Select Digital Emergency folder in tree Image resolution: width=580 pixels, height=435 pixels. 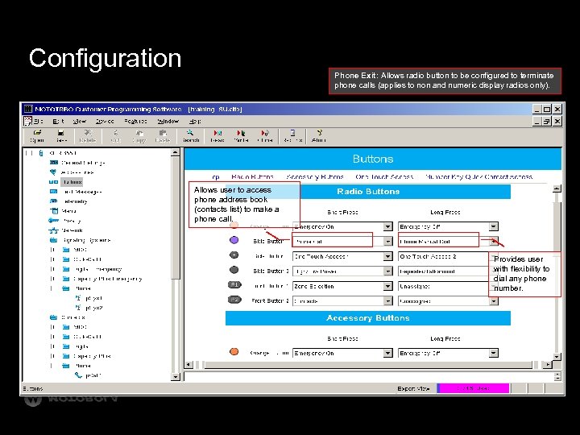coord(97,269)
